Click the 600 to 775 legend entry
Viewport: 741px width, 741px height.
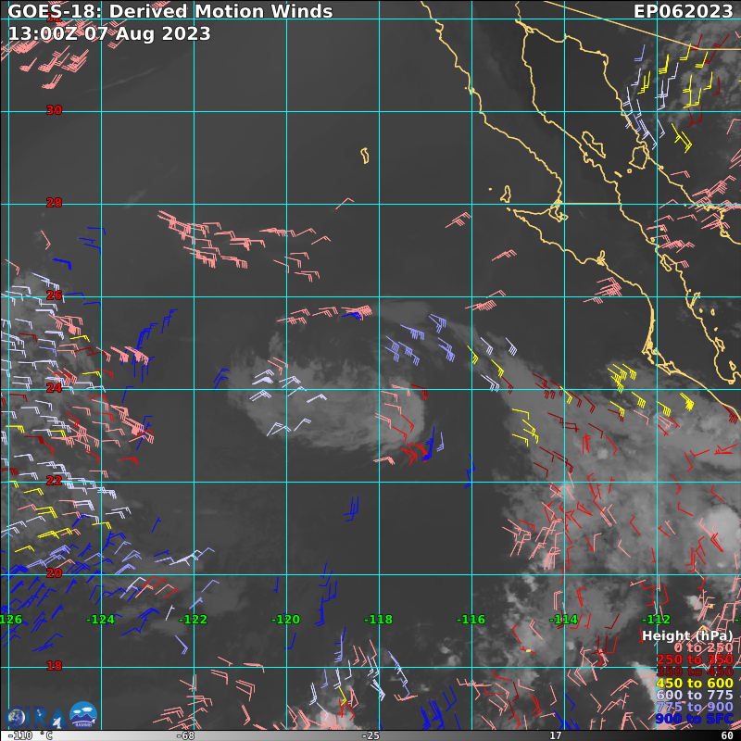pos(694,695)
